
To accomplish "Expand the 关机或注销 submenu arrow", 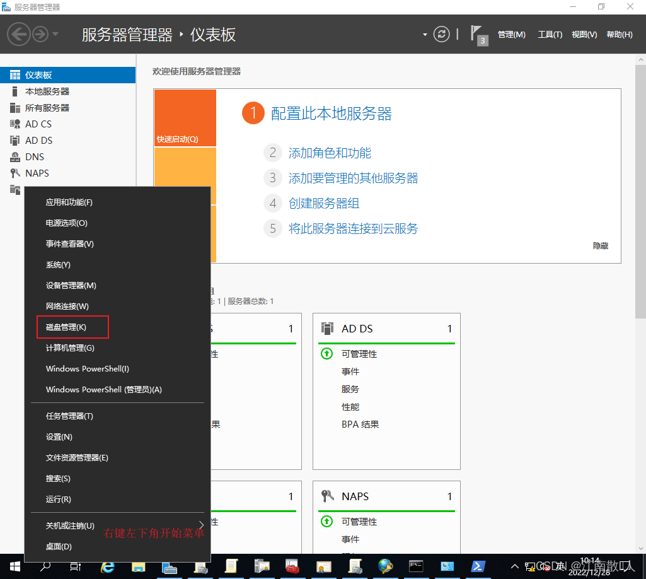I will 202,525.
